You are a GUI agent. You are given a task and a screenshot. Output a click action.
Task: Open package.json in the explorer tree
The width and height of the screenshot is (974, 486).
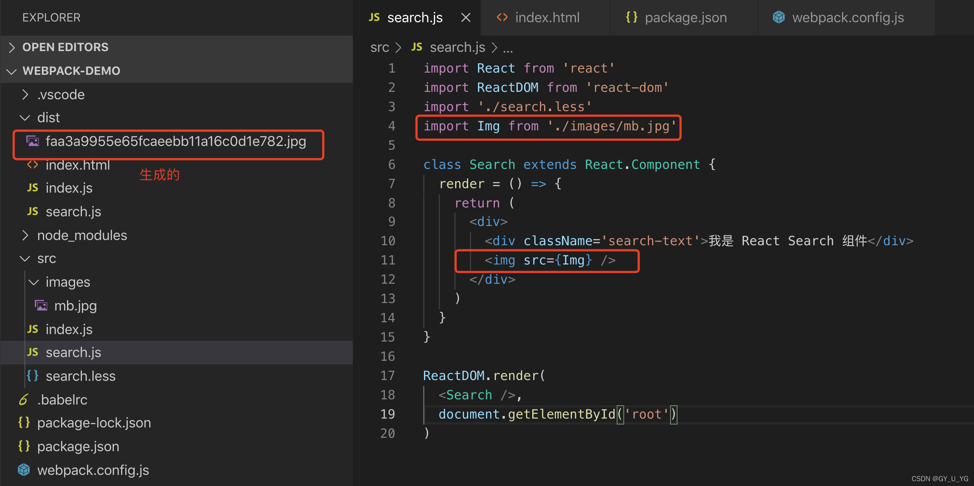(78, 447)
